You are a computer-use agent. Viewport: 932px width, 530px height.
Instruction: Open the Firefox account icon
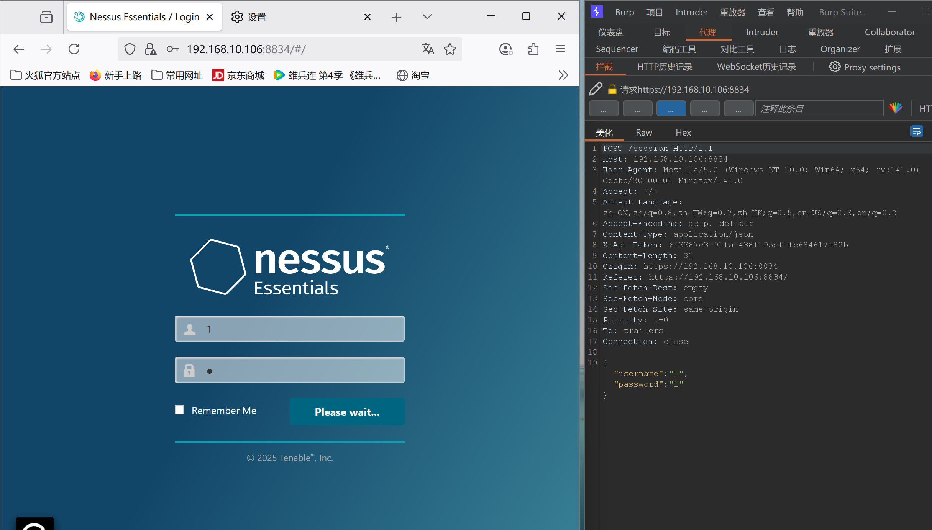[506, 49]
